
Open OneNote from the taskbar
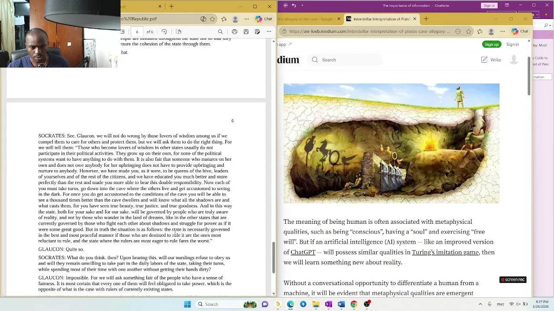329,304
